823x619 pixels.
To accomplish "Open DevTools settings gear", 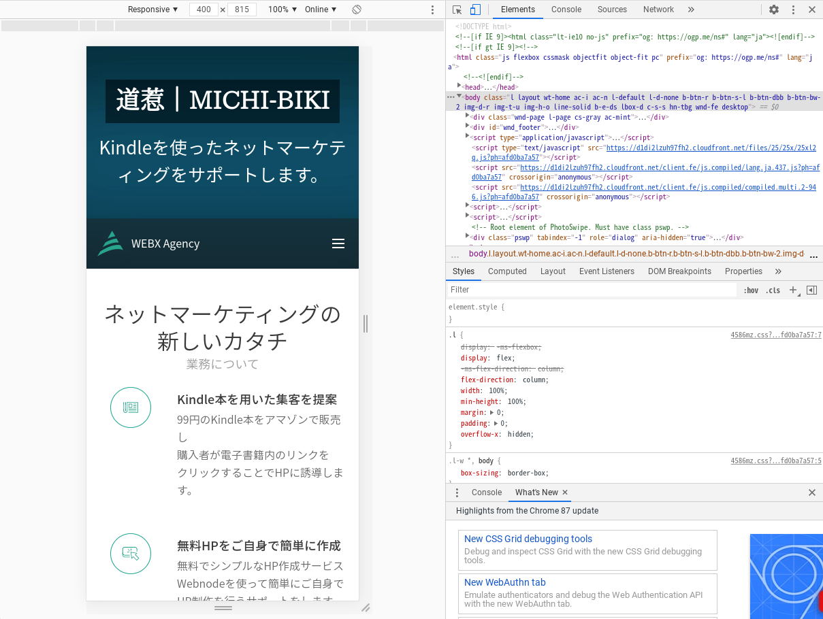I will coord(774,10).
